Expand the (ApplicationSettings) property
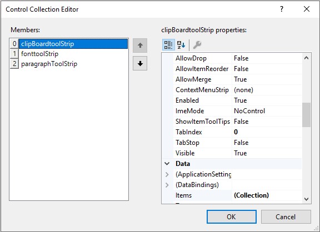Image resolution: width=320 pixels, height=232 pixels. click(167, 174)
